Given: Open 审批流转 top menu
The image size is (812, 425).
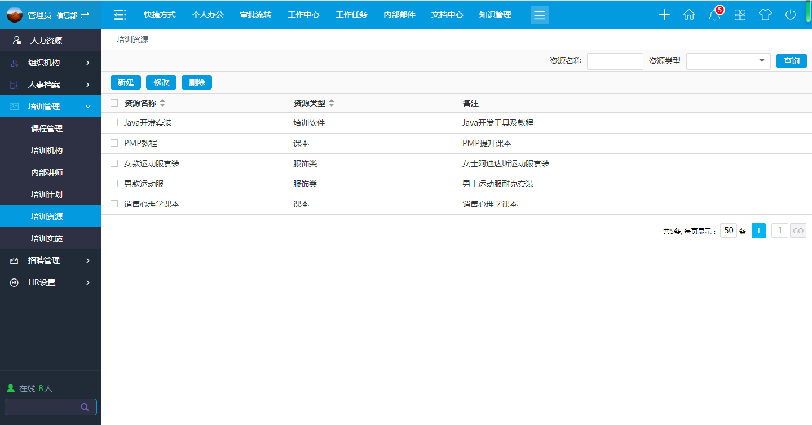Looking at the screenshot, I should click(255, 15).
